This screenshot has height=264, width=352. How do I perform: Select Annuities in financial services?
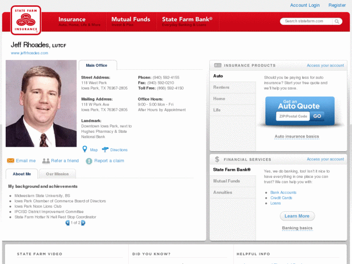click(233, 193)
